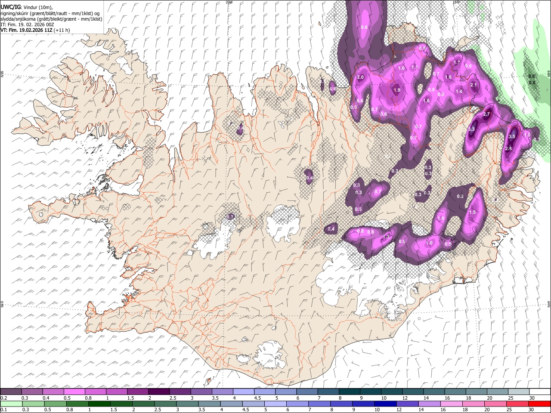Click the 1.7 snowfall value on the map

coord(457,63)
